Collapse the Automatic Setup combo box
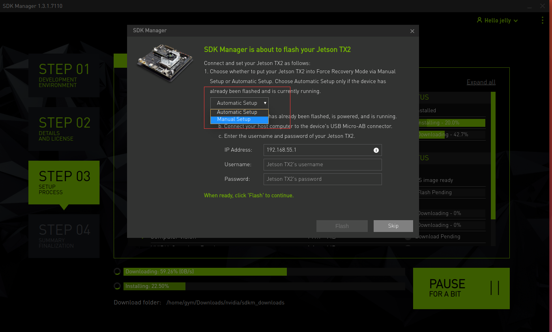This screenshot has width=552, height=332. 240,103
